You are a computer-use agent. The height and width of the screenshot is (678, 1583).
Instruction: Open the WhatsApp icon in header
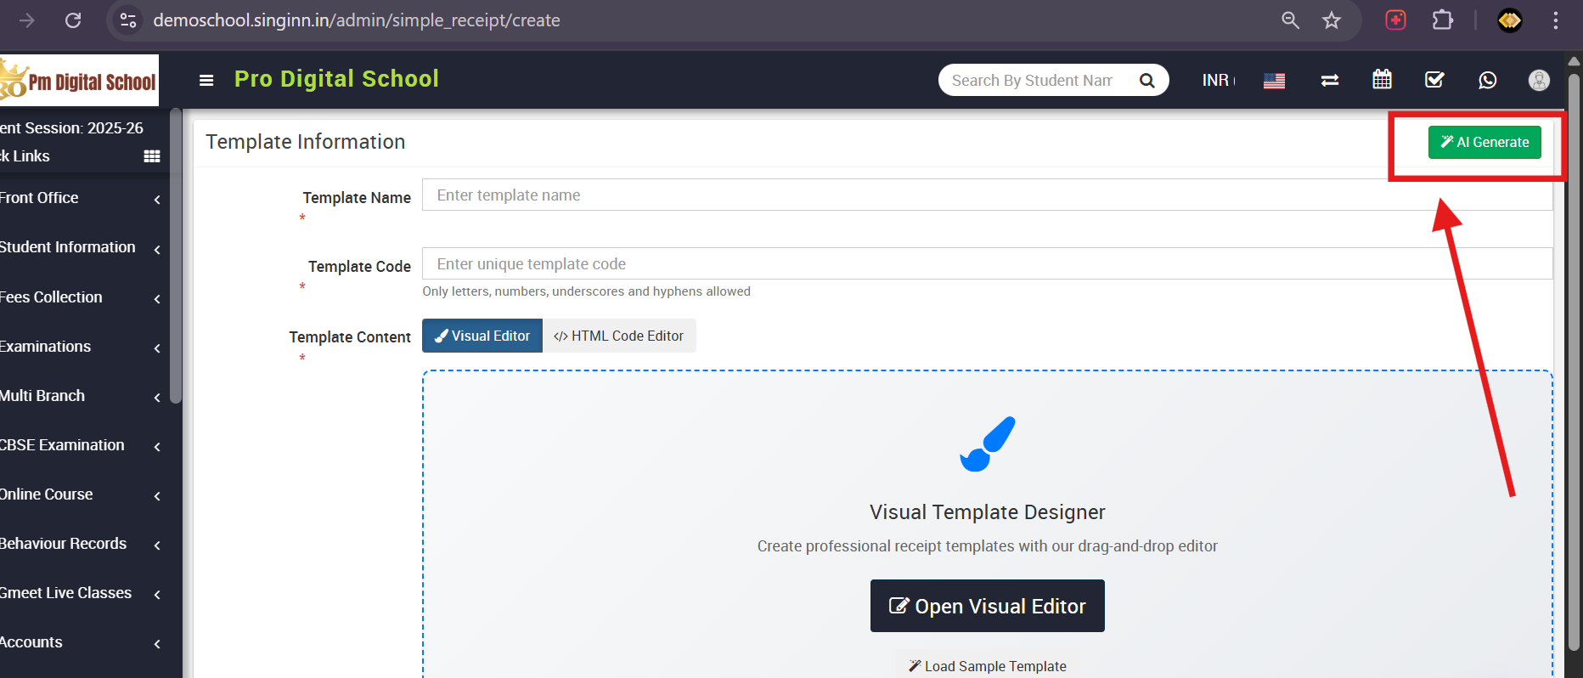(x=1487, y=80)
